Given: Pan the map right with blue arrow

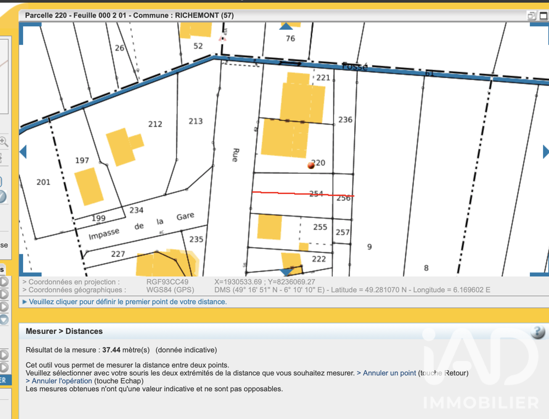Looking at the screenshot, I should click(x=546, y=152).
